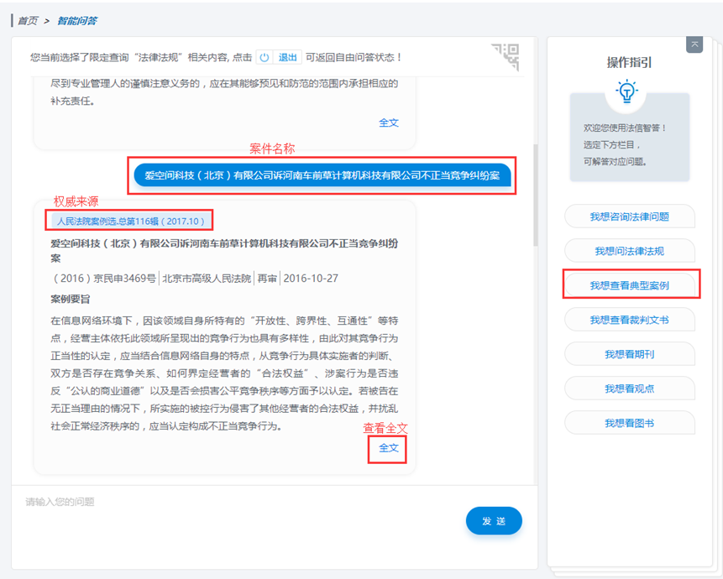
Task: Click the QR code icon in chat corner
Action: click(506, 57)
